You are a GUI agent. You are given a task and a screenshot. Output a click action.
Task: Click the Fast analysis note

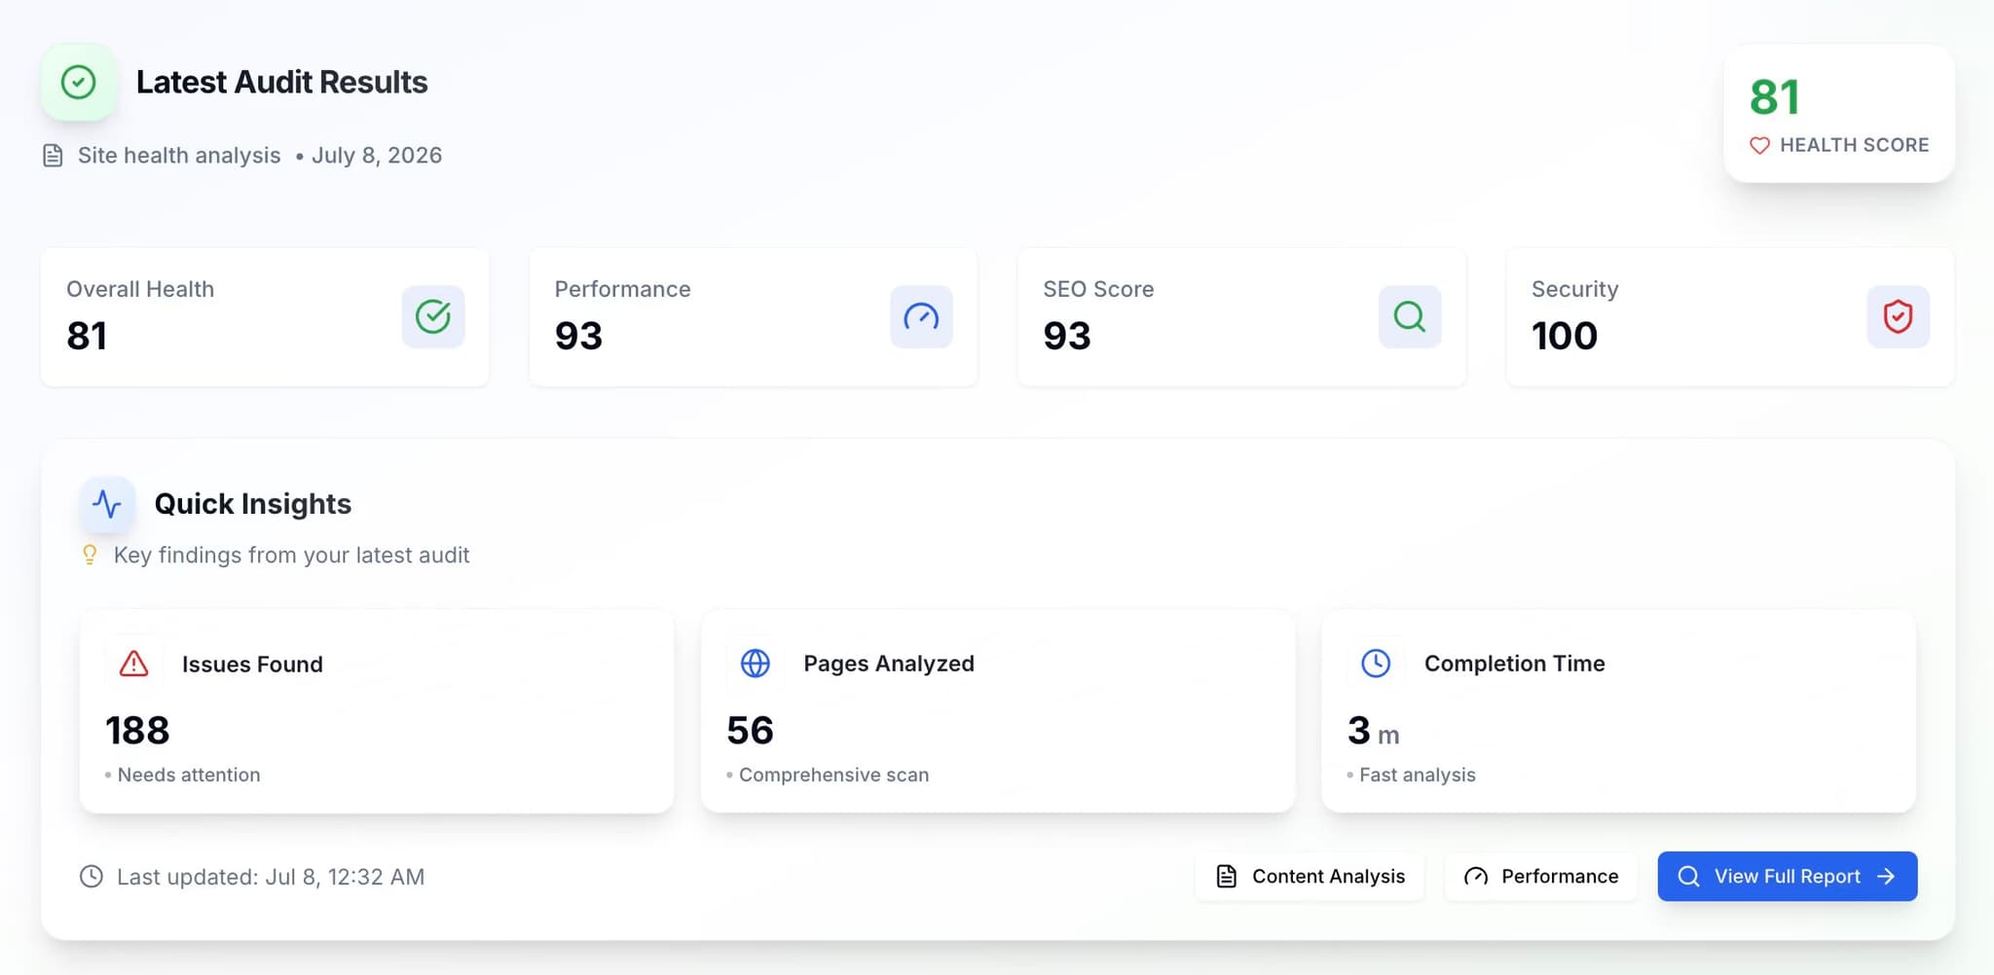1418,775
